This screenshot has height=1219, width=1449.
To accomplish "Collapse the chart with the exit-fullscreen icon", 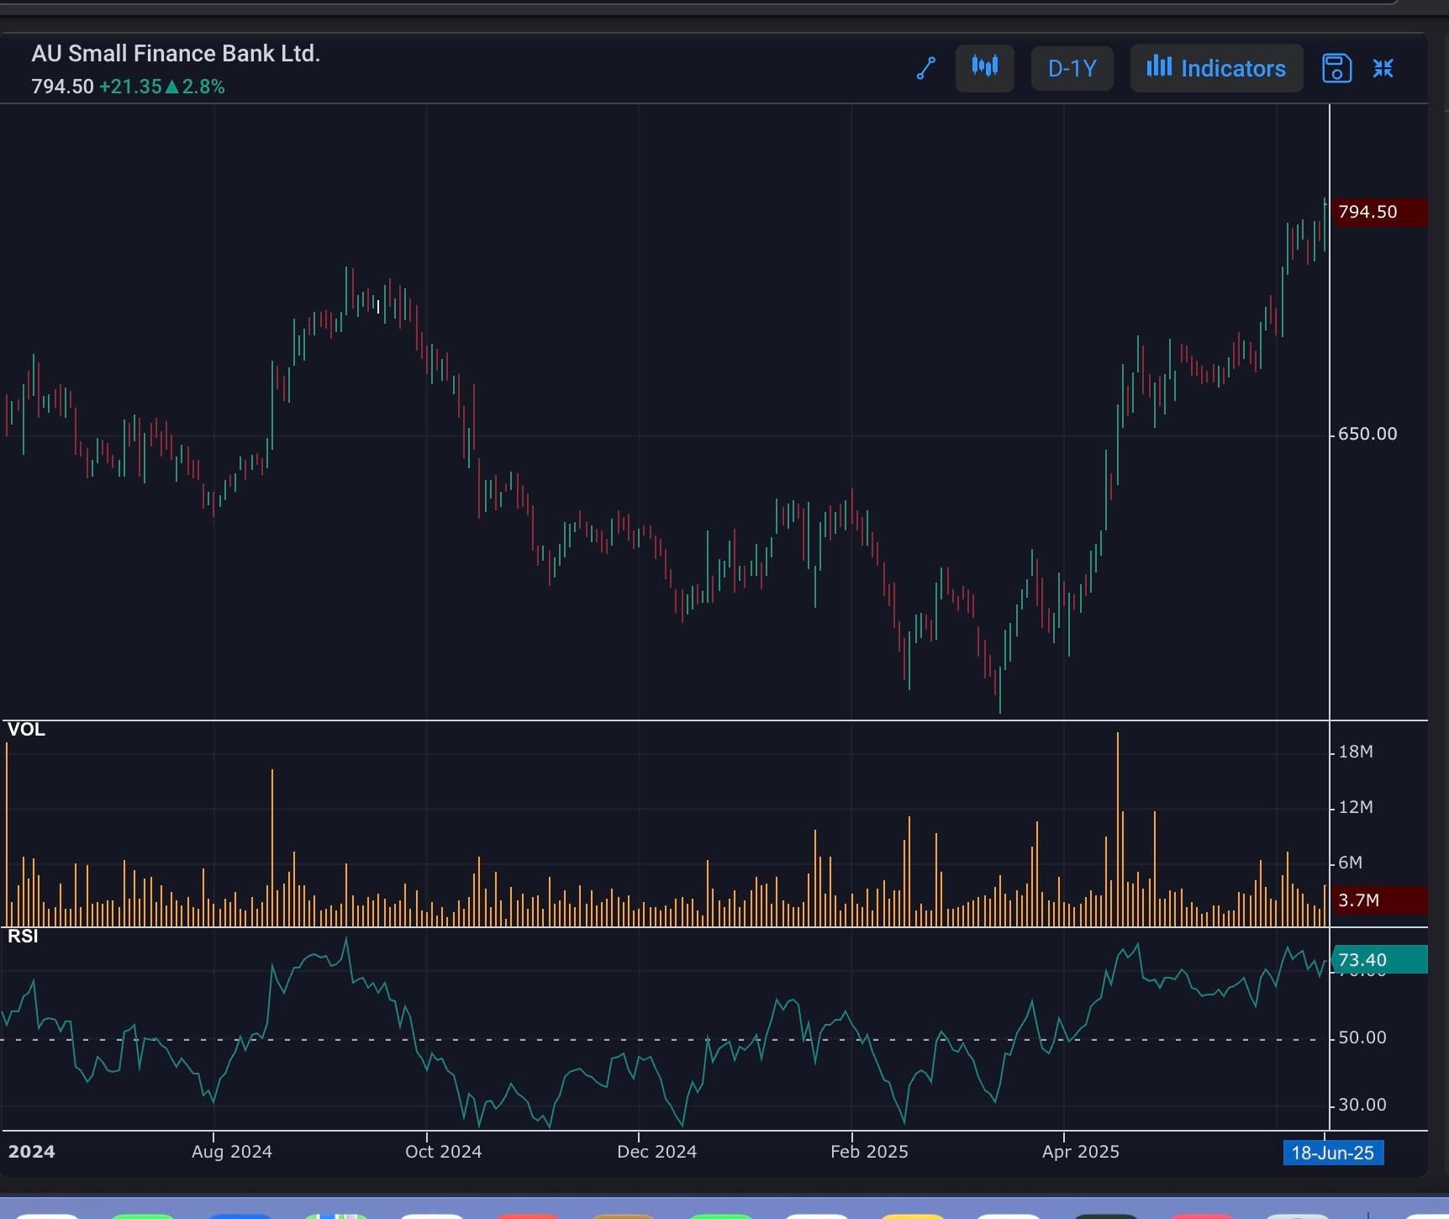I will (1383, 68).
